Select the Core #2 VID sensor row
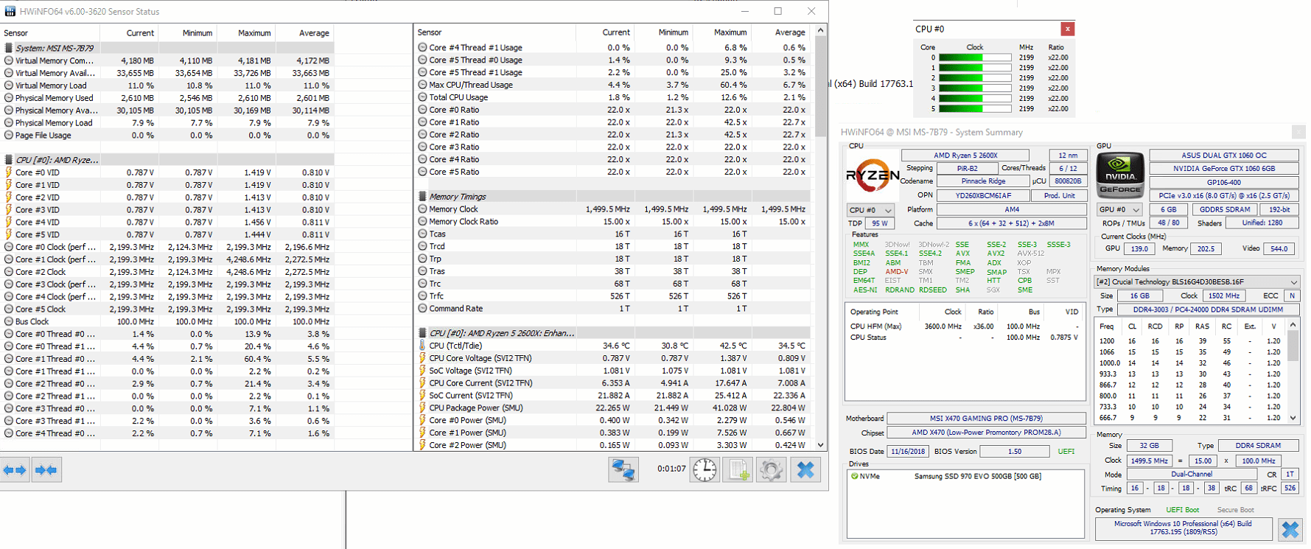 point(167,197)
